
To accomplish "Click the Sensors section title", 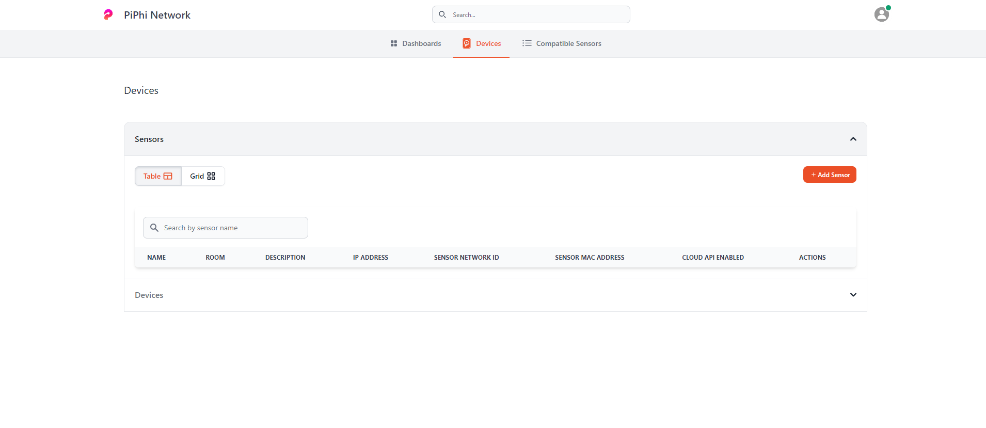I will click(x=149, y=139).
